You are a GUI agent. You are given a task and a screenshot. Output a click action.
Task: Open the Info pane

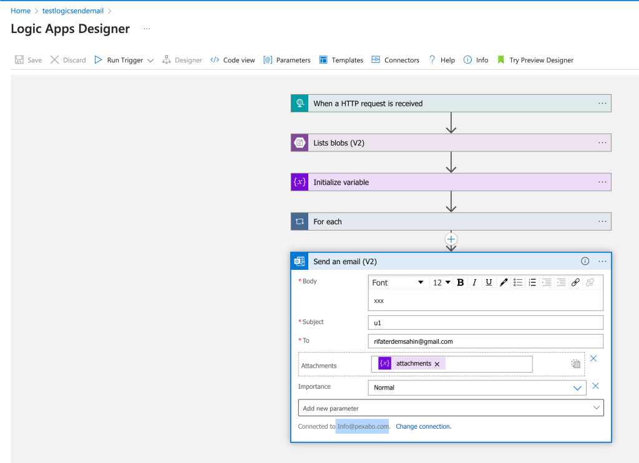click(476, 60)
